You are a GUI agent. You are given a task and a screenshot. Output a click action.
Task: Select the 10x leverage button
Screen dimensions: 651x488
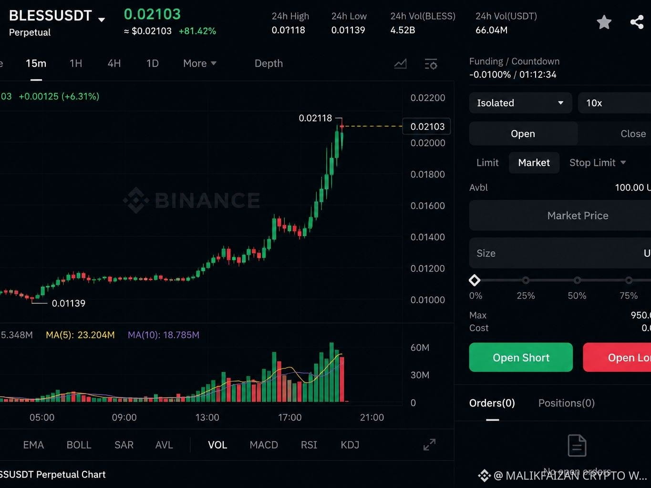[614, 103]
